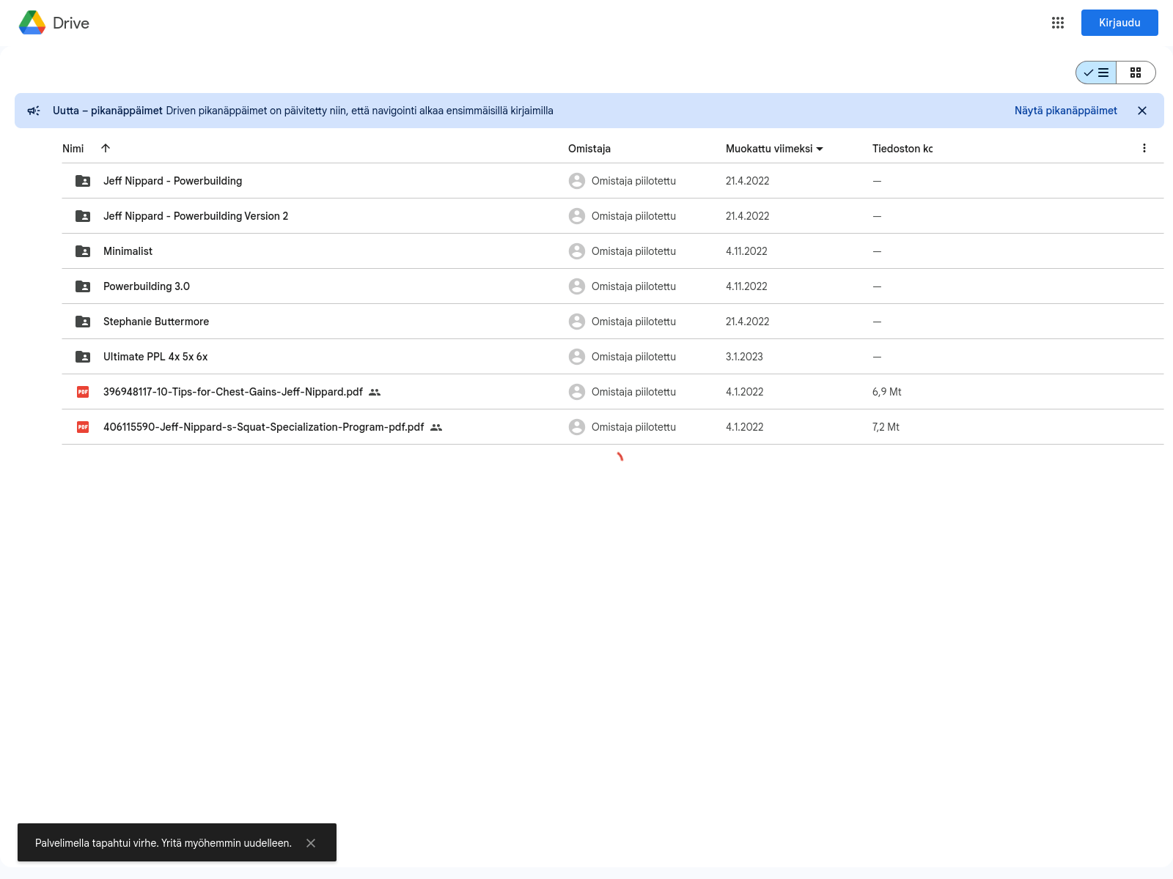Image resolution: width=1173 pixels, height=879 pixels.
Task: Click file size 7,2 Mt
Action: 886,427
